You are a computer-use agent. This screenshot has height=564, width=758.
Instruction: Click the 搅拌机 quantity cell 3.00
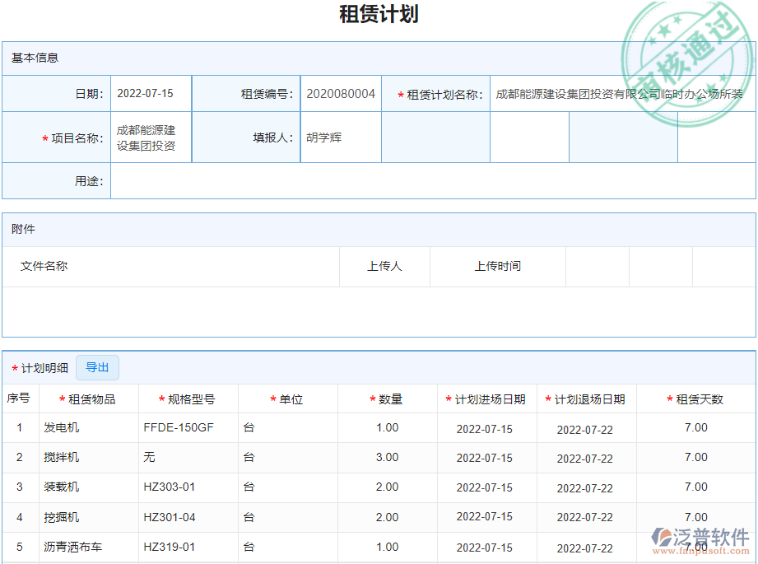(x=387, y=457)
